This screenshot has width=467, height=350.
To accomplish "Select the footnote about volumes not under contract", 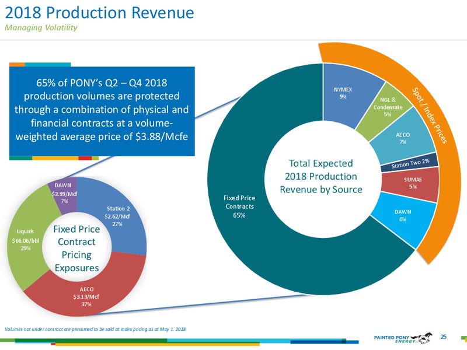I will (x=95, y=329).
